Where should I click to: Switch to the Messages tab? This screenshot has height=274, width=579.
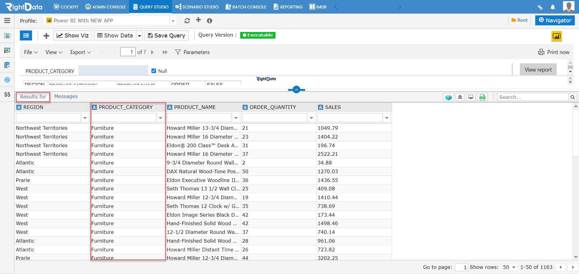tap(66, 96)
